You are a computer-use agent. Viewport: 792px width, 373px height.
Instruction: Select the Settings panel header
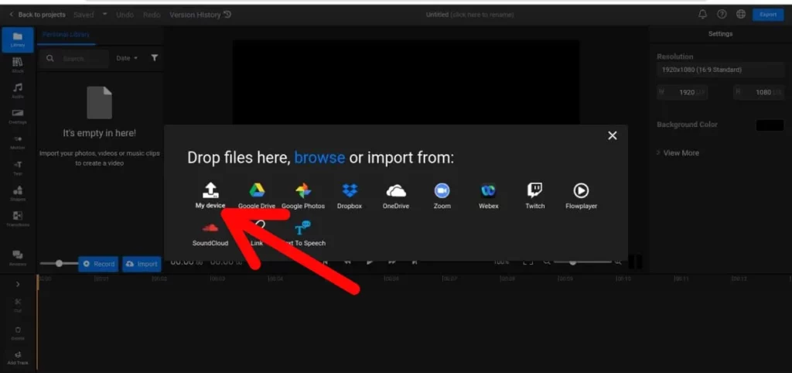720,34
